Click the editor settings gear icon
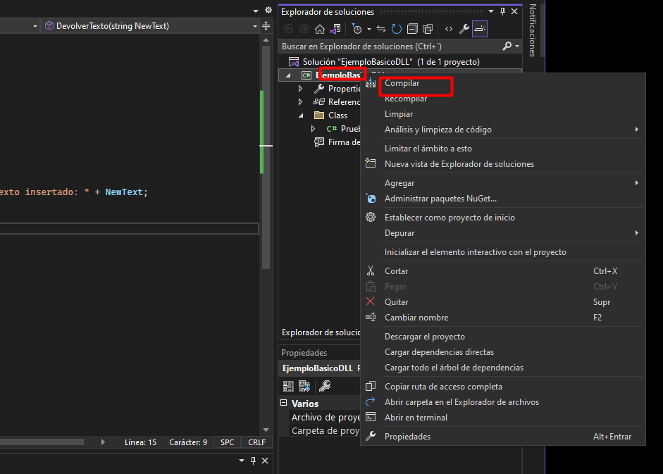This screenshot has width=663, height=474. [268, 10]
